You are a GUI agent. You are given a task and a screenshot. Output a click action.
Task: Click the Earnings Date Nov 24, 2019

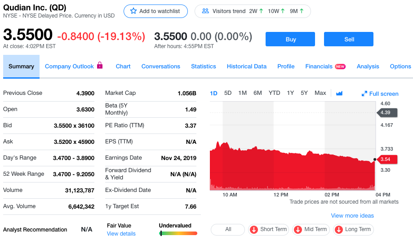pos(179,158)
